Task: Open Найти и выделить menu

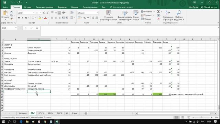Action: click(179, 15)
